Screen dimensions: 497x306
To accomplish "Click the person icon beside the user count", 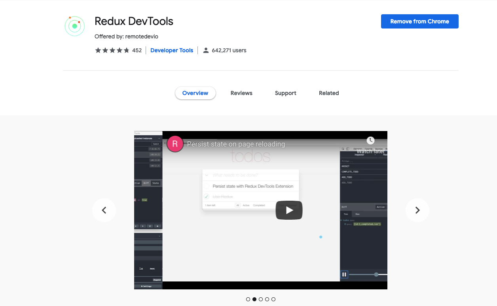I will (x=206, y=50).
